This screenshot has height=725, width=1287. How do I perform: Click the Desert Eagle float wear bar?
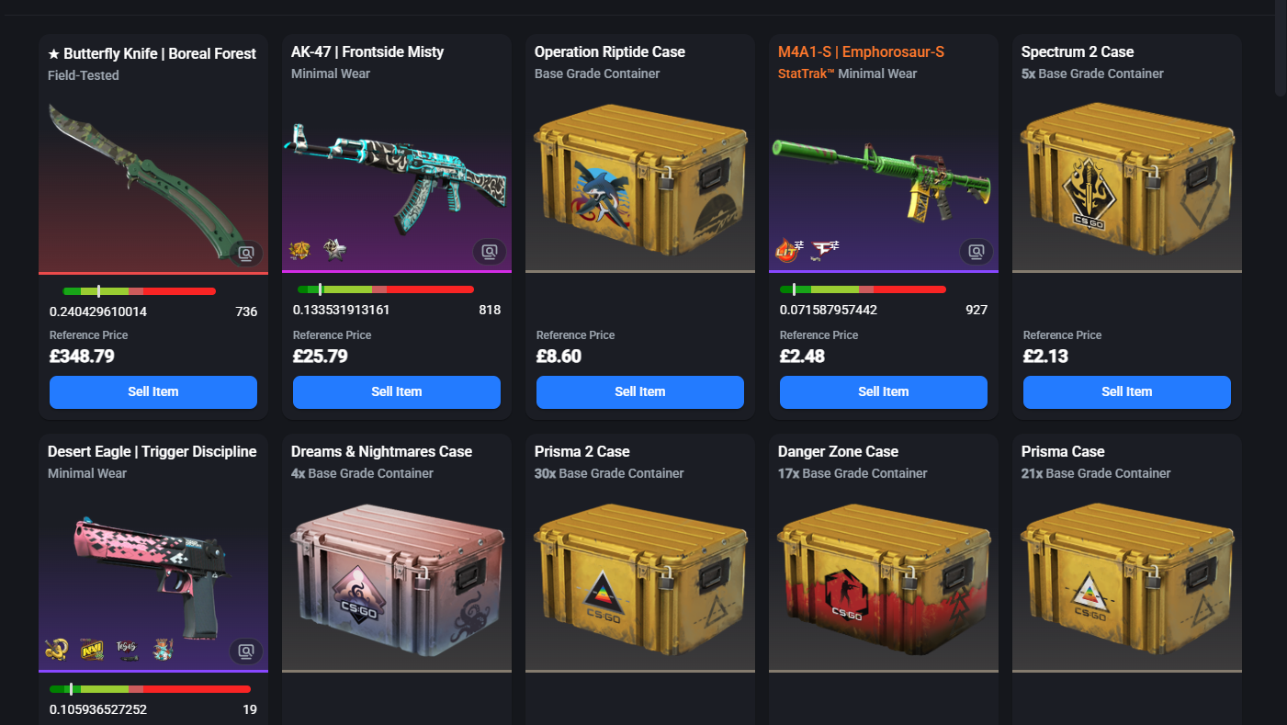tap(150, 689)
